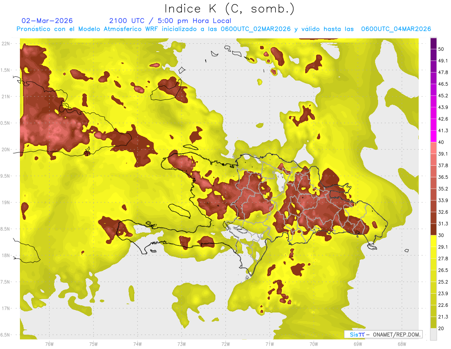
Task: Click the colorbar value '30'
Action: [441, 235]
